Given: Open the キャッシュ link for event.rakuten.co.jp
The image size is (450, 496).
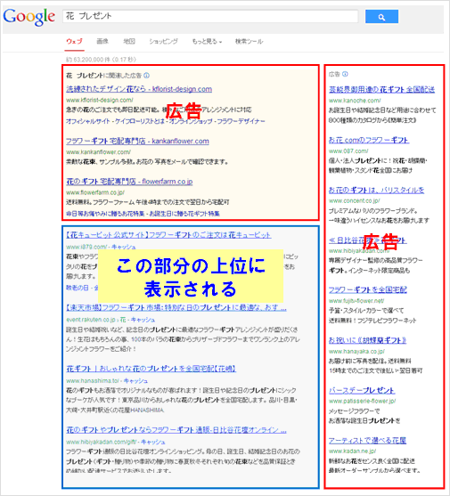Looking at the screenshot, I should coord(143,320).
